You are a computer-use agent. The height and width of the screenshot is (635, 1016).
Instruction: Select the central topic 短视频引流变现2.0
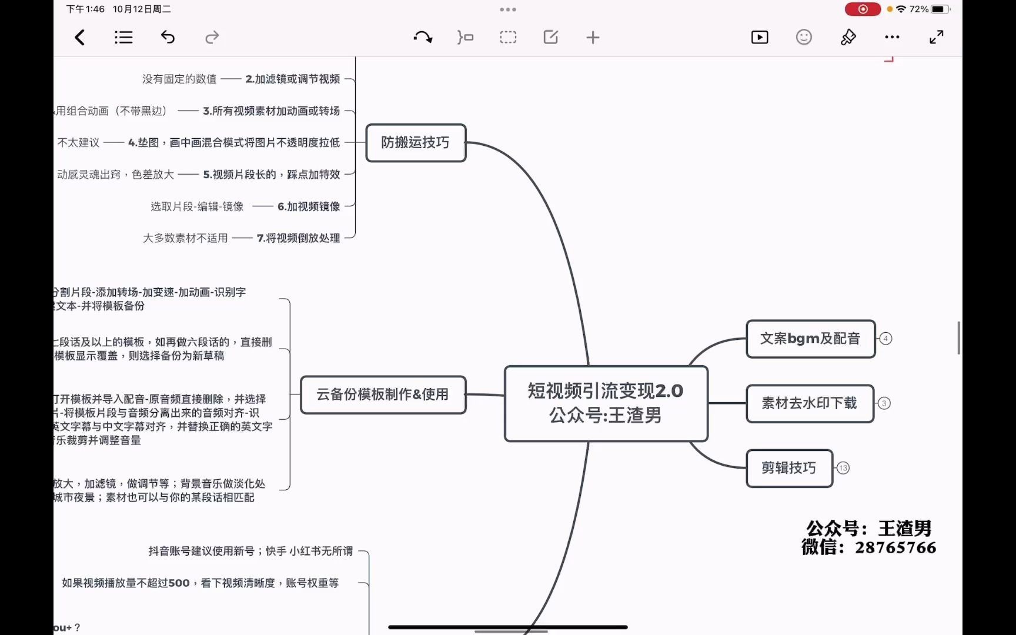click(606, 403)
